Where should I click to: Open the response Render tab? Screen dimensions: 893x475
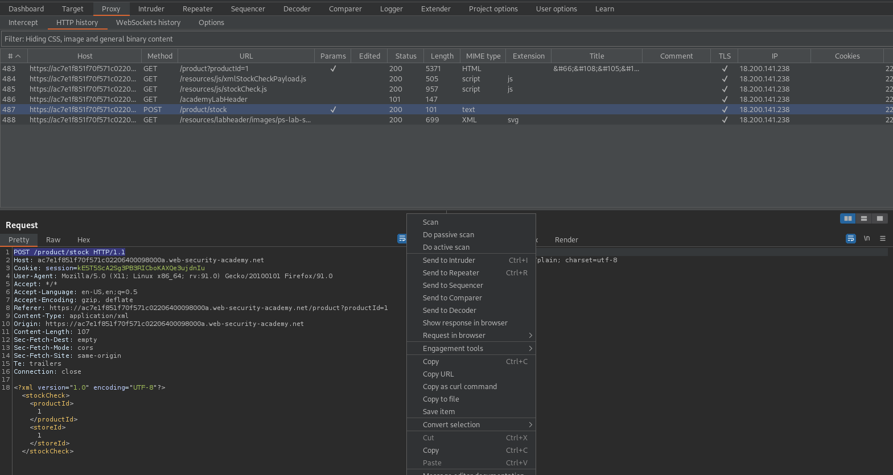coord(566,239)
